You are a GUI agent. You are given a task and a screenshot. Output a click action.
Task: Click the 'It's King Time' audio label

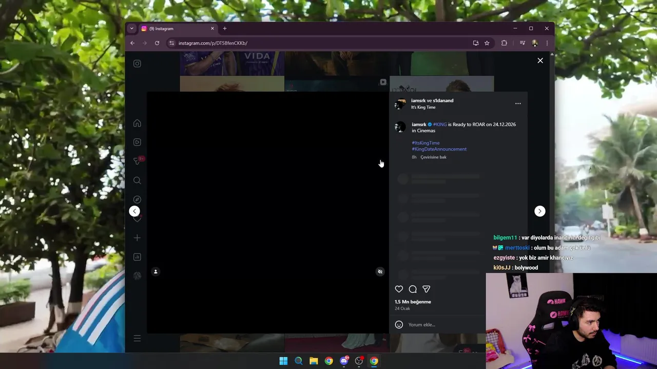pyautogui.click(x=423, y=107)
